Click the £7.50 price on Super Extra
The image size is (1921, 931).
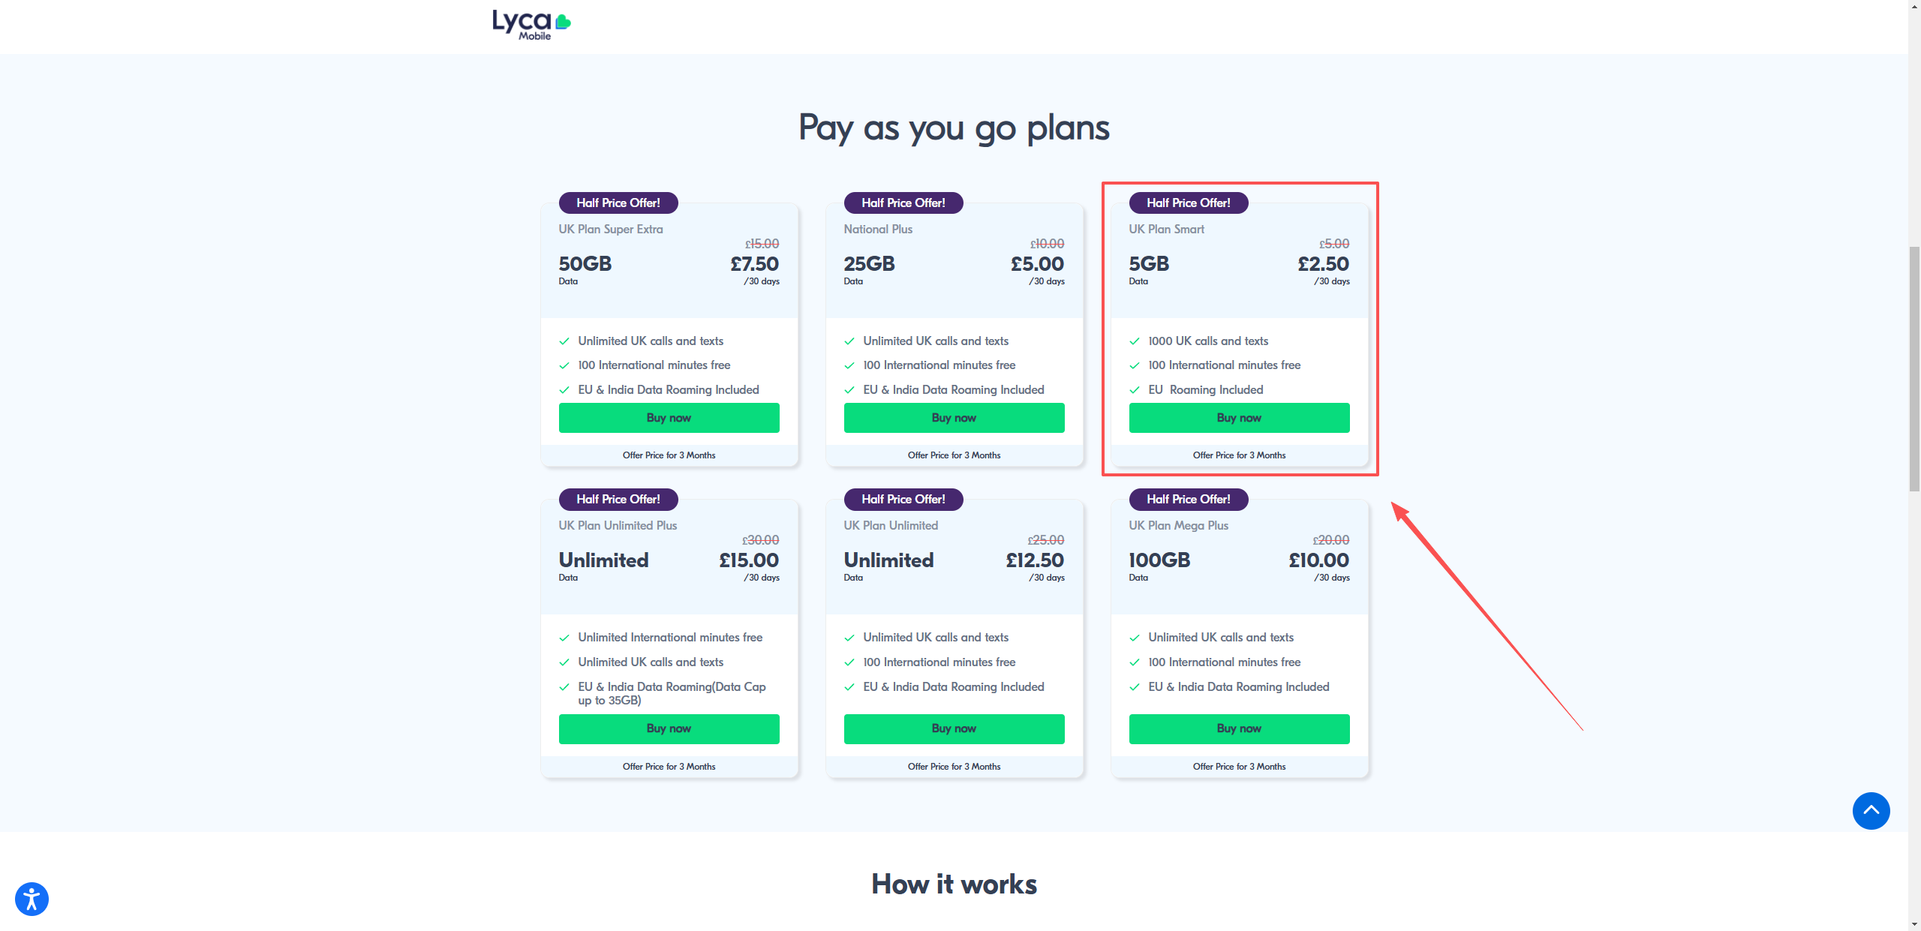click(754, 264)
